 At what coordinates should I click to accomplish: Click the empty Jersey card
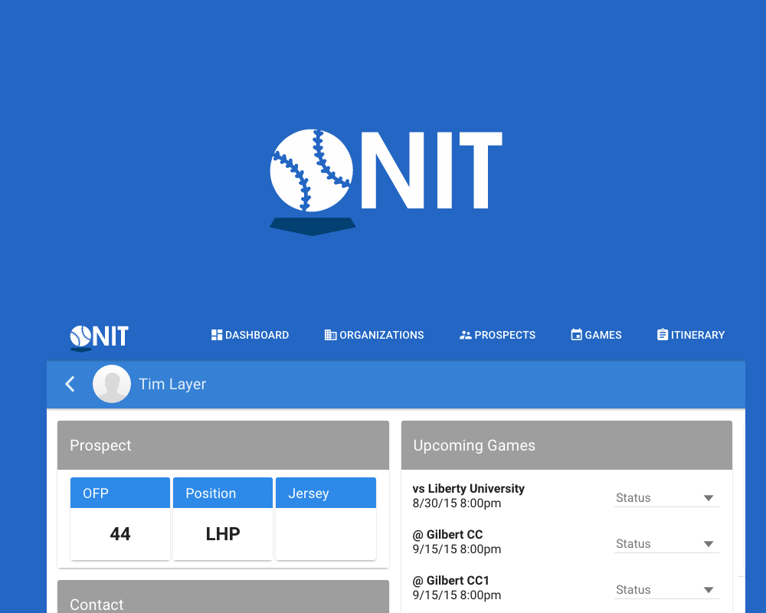[x=326, y=519]
